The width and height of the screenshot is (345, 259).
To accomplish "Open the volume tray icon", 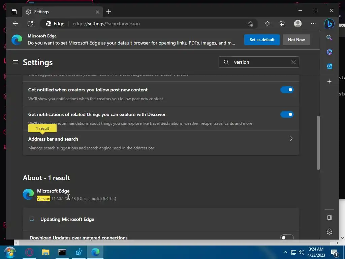I will (302, 252).
